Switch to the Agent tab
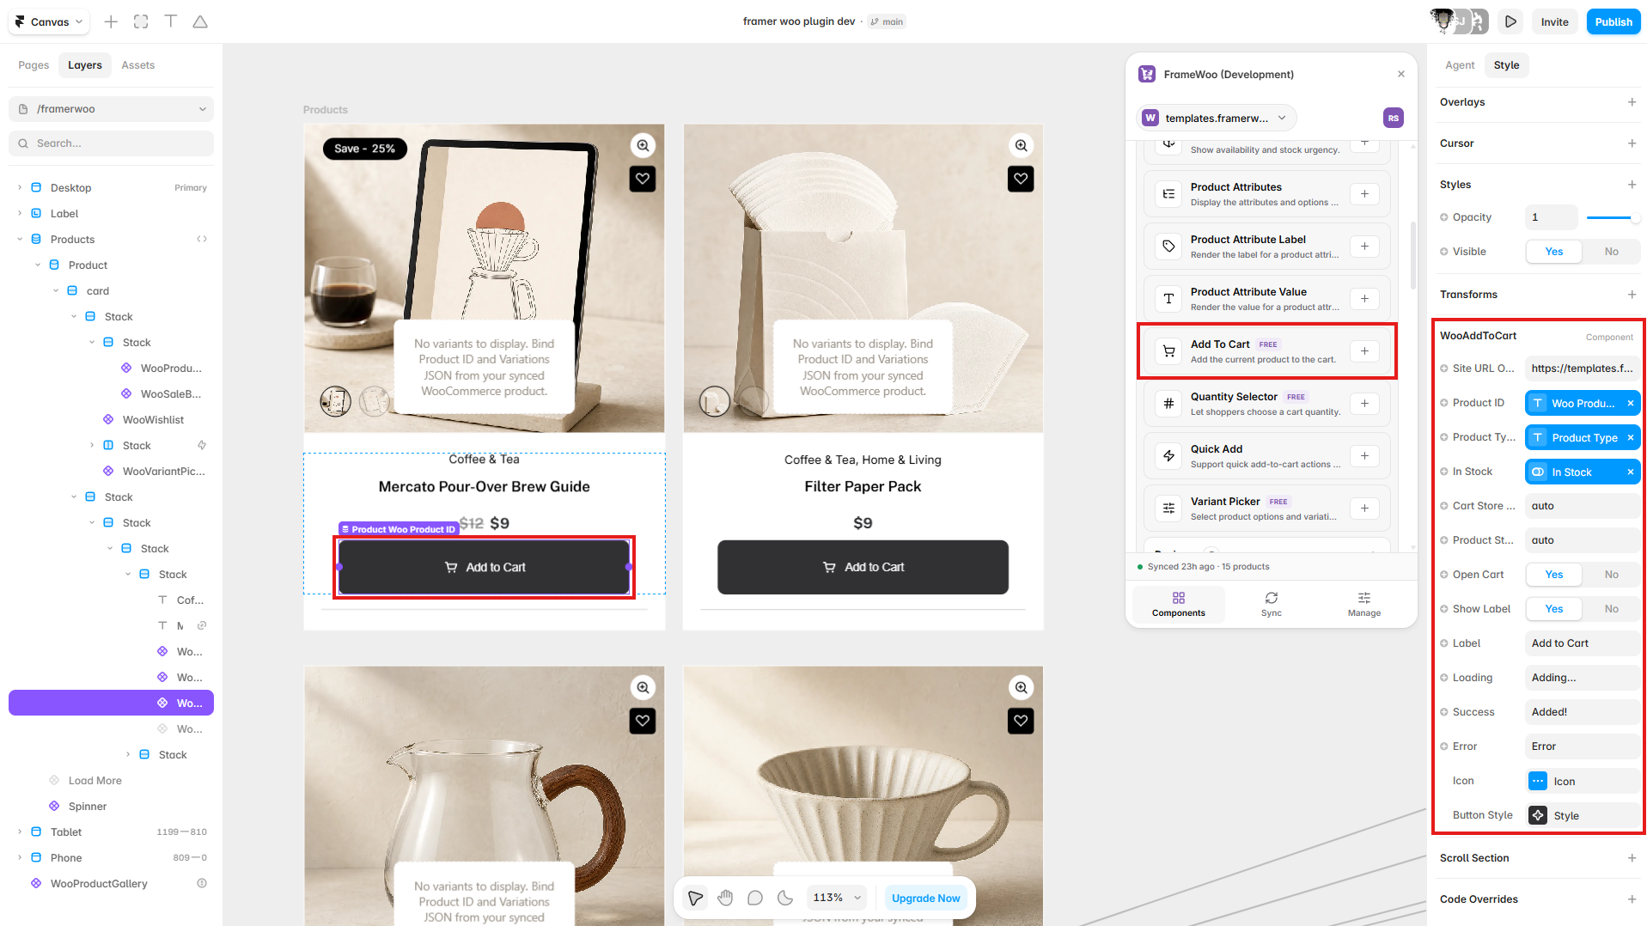 [1459, 65]
